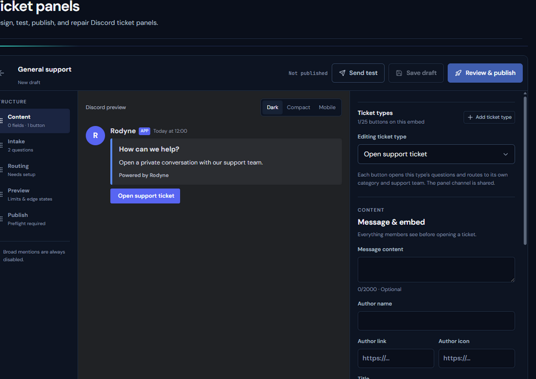This screenshot has width=536, height=379.
Task: Click the plus icon in Add ticket type
Action: coord(470,117)
